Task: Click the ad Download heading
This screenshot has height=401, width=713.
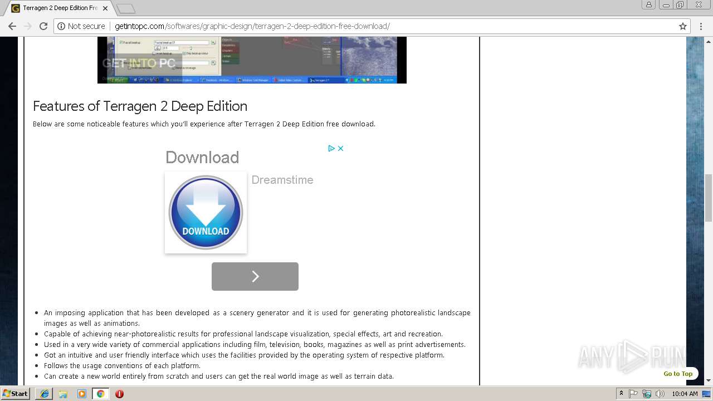Action: coord(202,158)
